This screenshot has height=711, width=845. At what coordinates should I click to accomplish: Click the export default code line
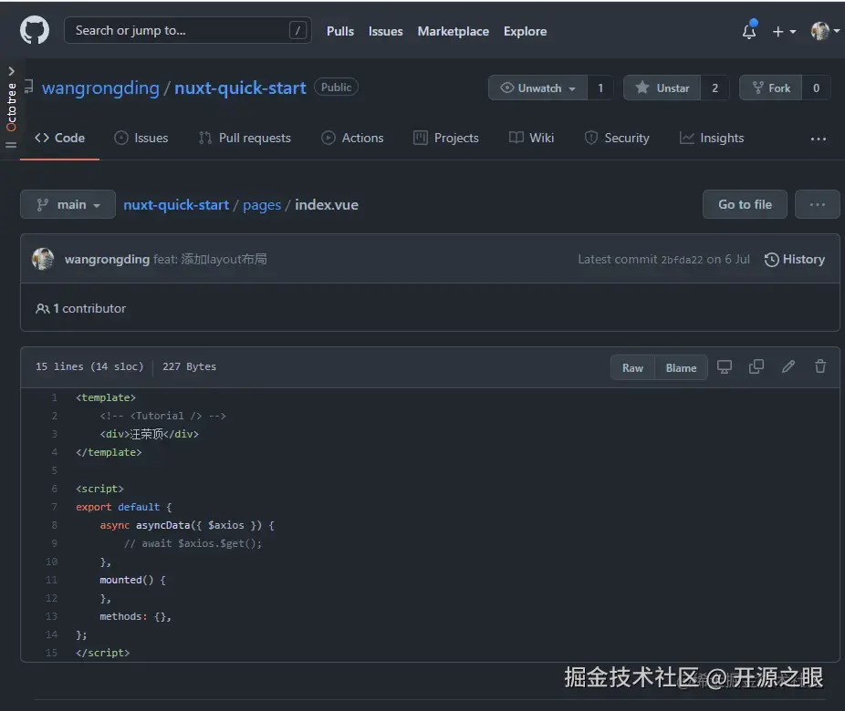pyautogui.click(x=124, y=507)
